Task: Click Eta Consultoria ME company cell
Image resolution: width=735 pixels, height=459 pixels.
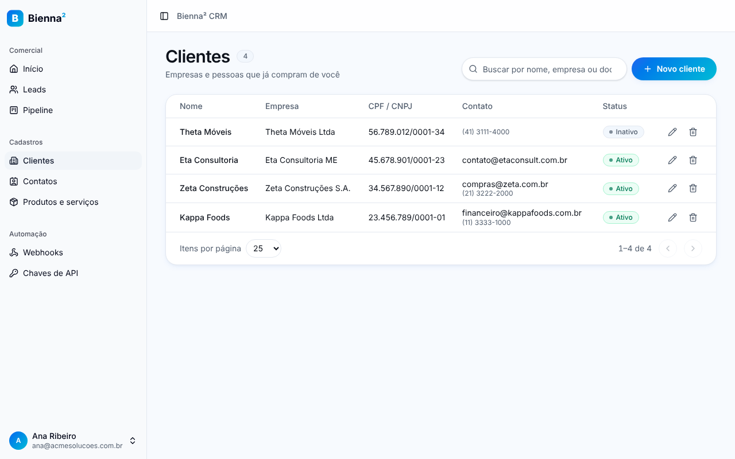Action: [x=301, y=160]
